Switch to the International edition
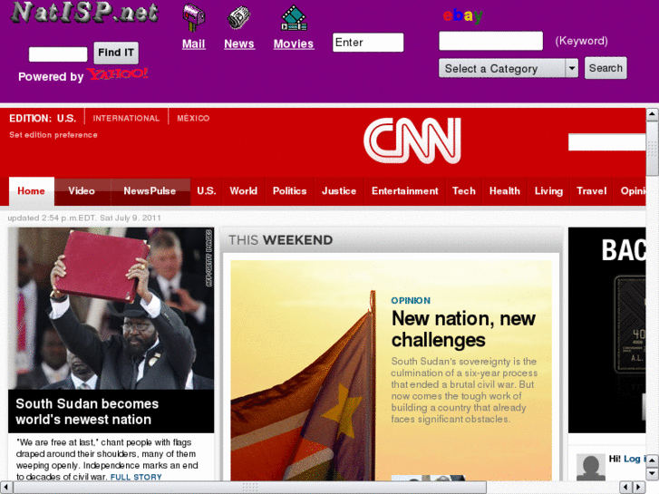This screenshot has height=494, width=659. [x=126, y=118]
